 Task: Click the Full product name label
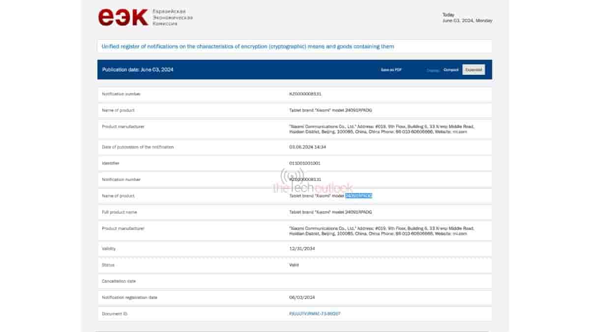coord(119,212)
